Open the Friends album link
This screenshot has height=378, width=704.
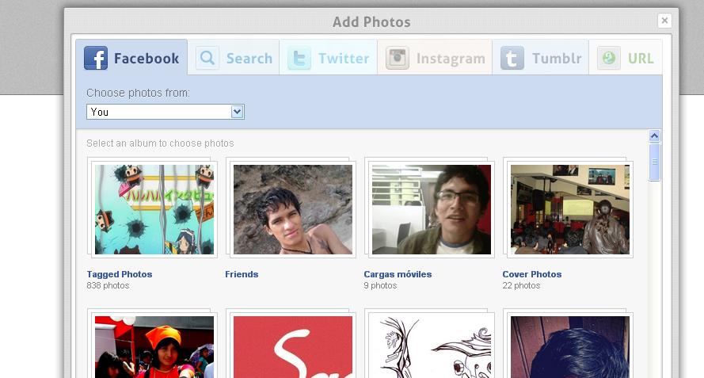(x=242, y=274)
